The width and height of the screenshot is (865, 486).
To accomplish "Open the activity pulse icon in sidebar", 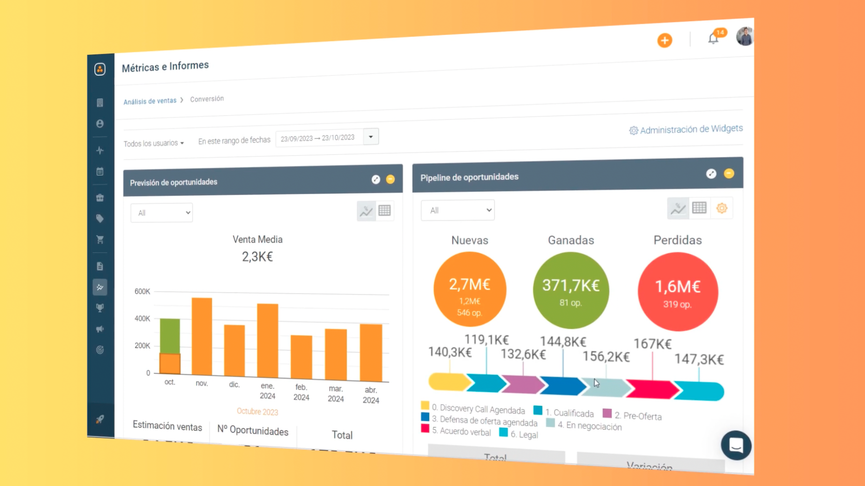I will click(x=100, y=150).
